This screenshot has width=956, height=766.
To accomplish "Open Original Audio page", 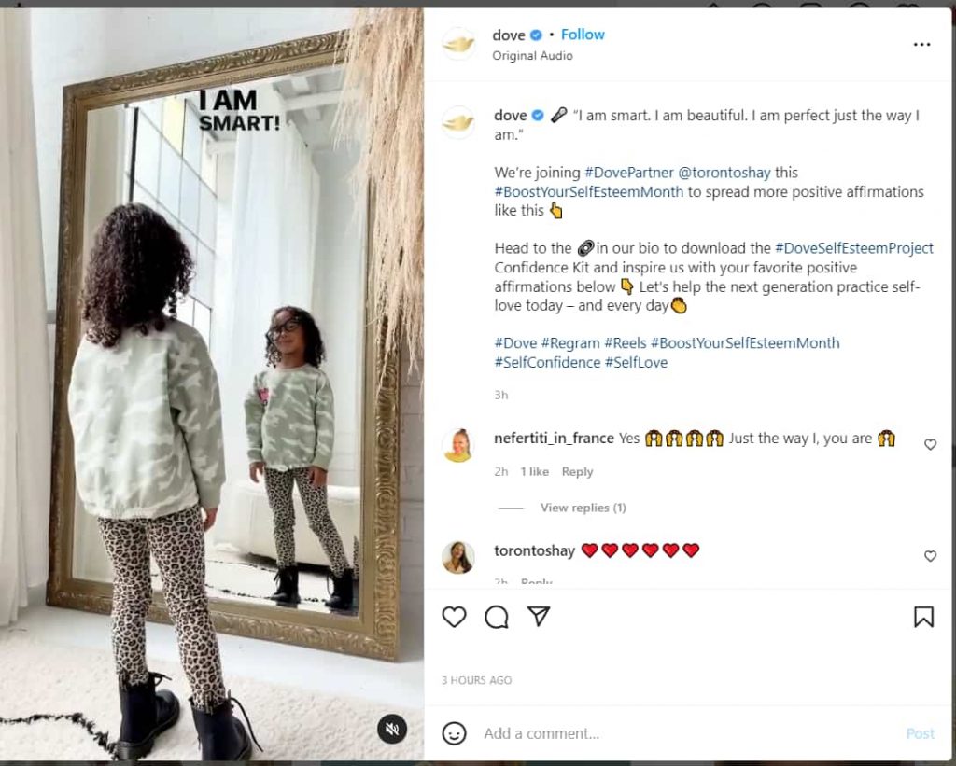I will pos(532,55).
